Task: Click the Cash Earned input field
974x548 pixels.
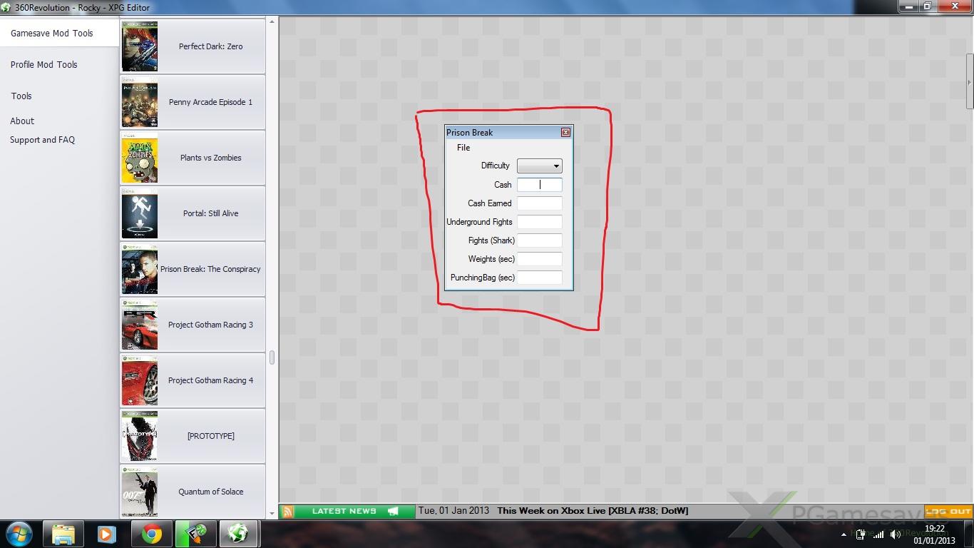Action: click(x=539, y=203)
